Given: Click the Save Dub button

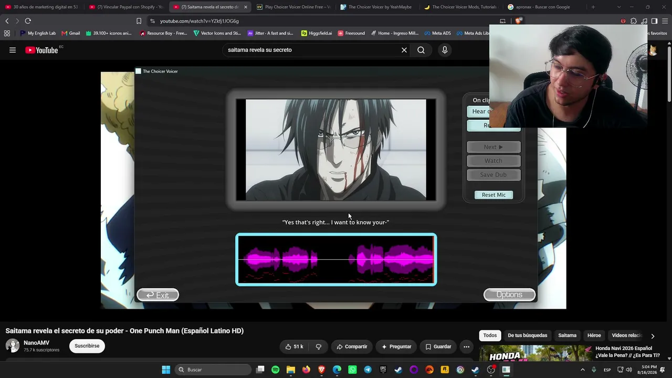Looking at the screenshot, I should pyautogui.click(x=493, y=175).
